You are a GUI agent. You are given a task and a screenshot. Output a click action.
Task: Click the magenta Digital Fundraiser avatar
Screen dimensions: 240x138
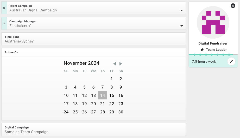point(213,22)
